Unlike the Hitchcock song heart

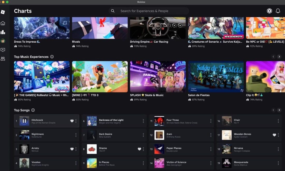point(72,121)
